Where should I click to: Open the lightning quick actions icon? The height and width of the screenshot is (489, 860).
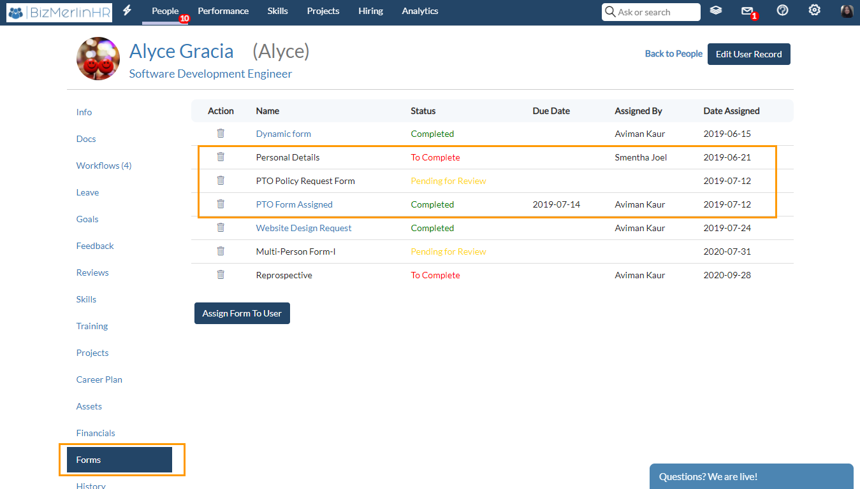coord(127,11)
